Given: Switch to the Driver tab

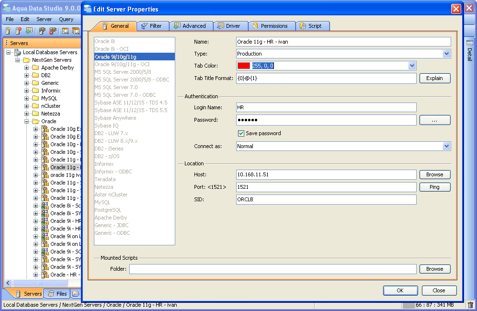Looking at the screenshot, I should 229,26.
